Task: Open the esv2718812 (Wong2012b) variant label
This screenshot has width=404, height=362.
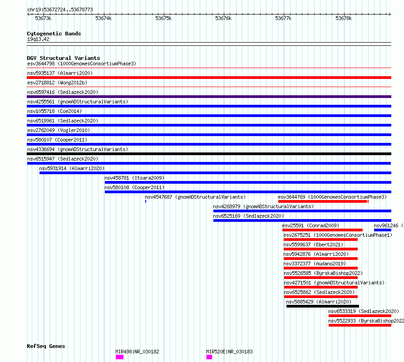Action: pyautogui.click(x=57, y=83)
